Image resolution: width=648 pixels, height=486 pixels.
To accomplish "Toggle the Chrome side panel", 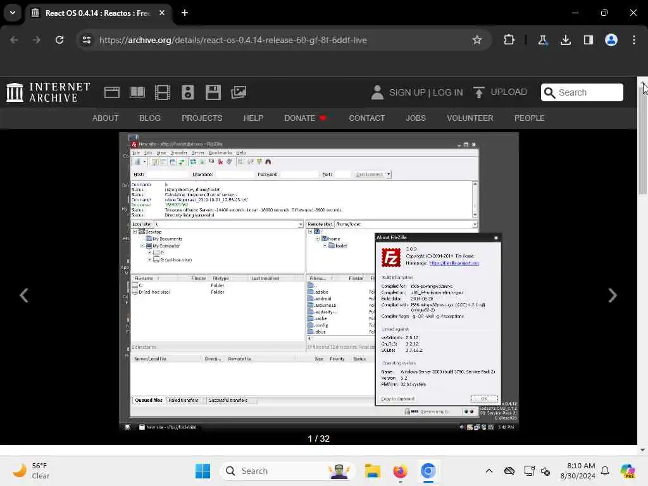I will [x=589, y=40].
